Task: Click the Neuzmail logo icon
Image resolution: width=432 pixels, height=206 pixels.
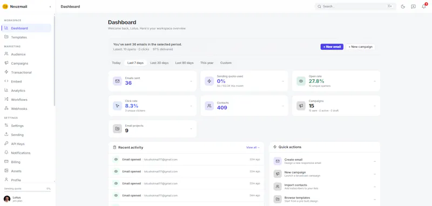Action: click(x=5, y=6)
